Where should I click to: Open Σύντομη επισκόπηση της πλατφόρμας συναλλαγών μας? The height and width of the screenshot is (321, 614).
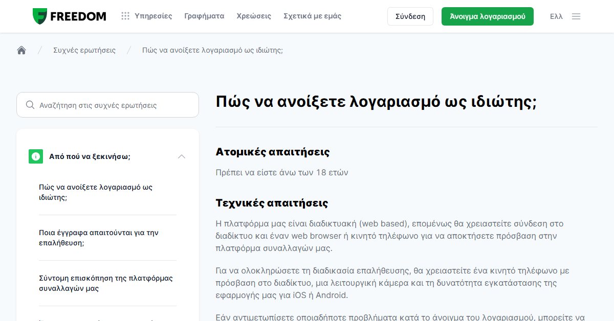tap(106, 283)
